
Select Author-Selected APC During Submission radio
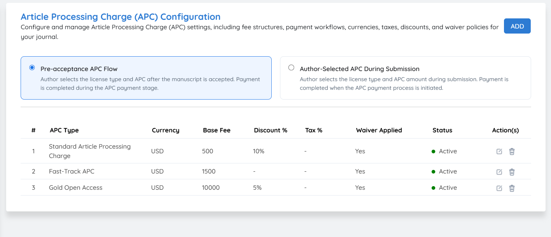[291, 67]
